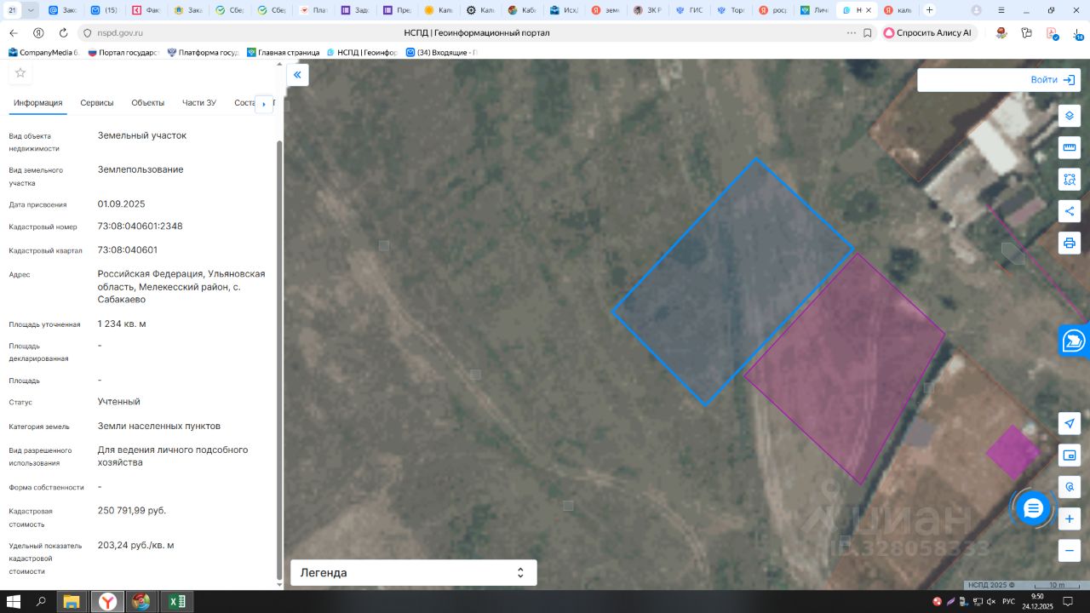
Task: Center map on my location
Action: 1070,423
